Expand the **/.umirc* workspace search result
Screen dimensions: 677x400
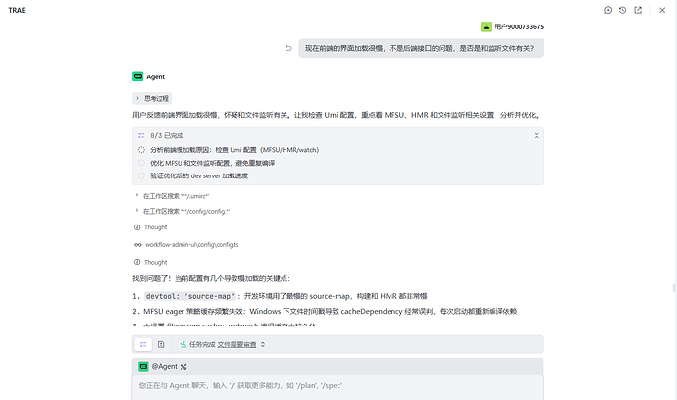pos(172,196)
